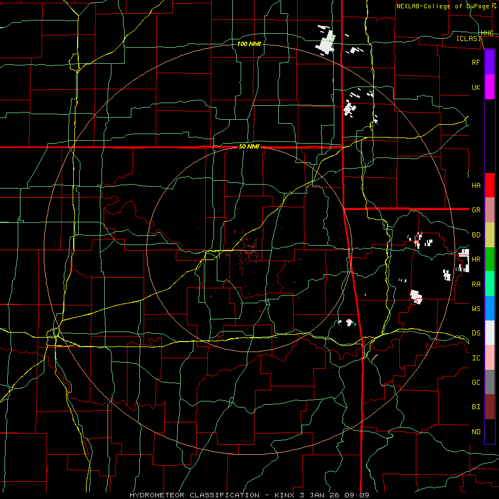Viewport: 499px width, 499px height.
Task: Click the RF purple color swatch in legend
Action: coord(490,62)
